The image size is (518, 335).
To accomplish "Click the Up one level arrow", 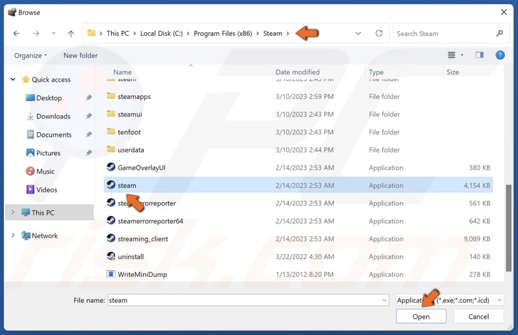I will click(71, 33).
